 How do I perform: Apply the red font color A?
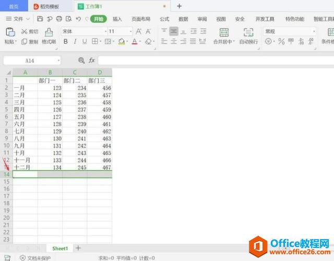point(135,41)
